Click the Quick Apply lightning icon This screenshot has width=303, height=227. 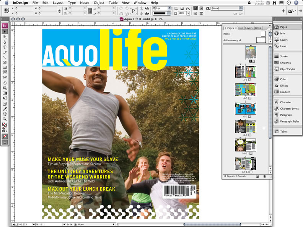tap(283, 11)
